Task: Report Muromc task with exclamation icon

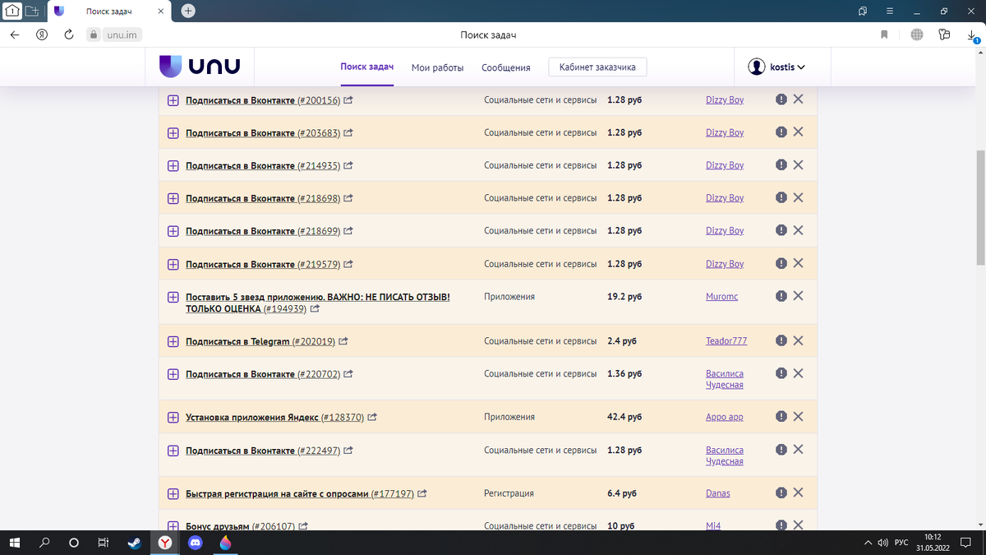Action: tap(781, 296)
